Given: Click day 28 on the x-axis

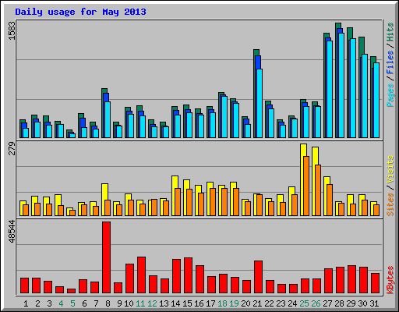Looking at the screenshot, I should coord(339,303).
